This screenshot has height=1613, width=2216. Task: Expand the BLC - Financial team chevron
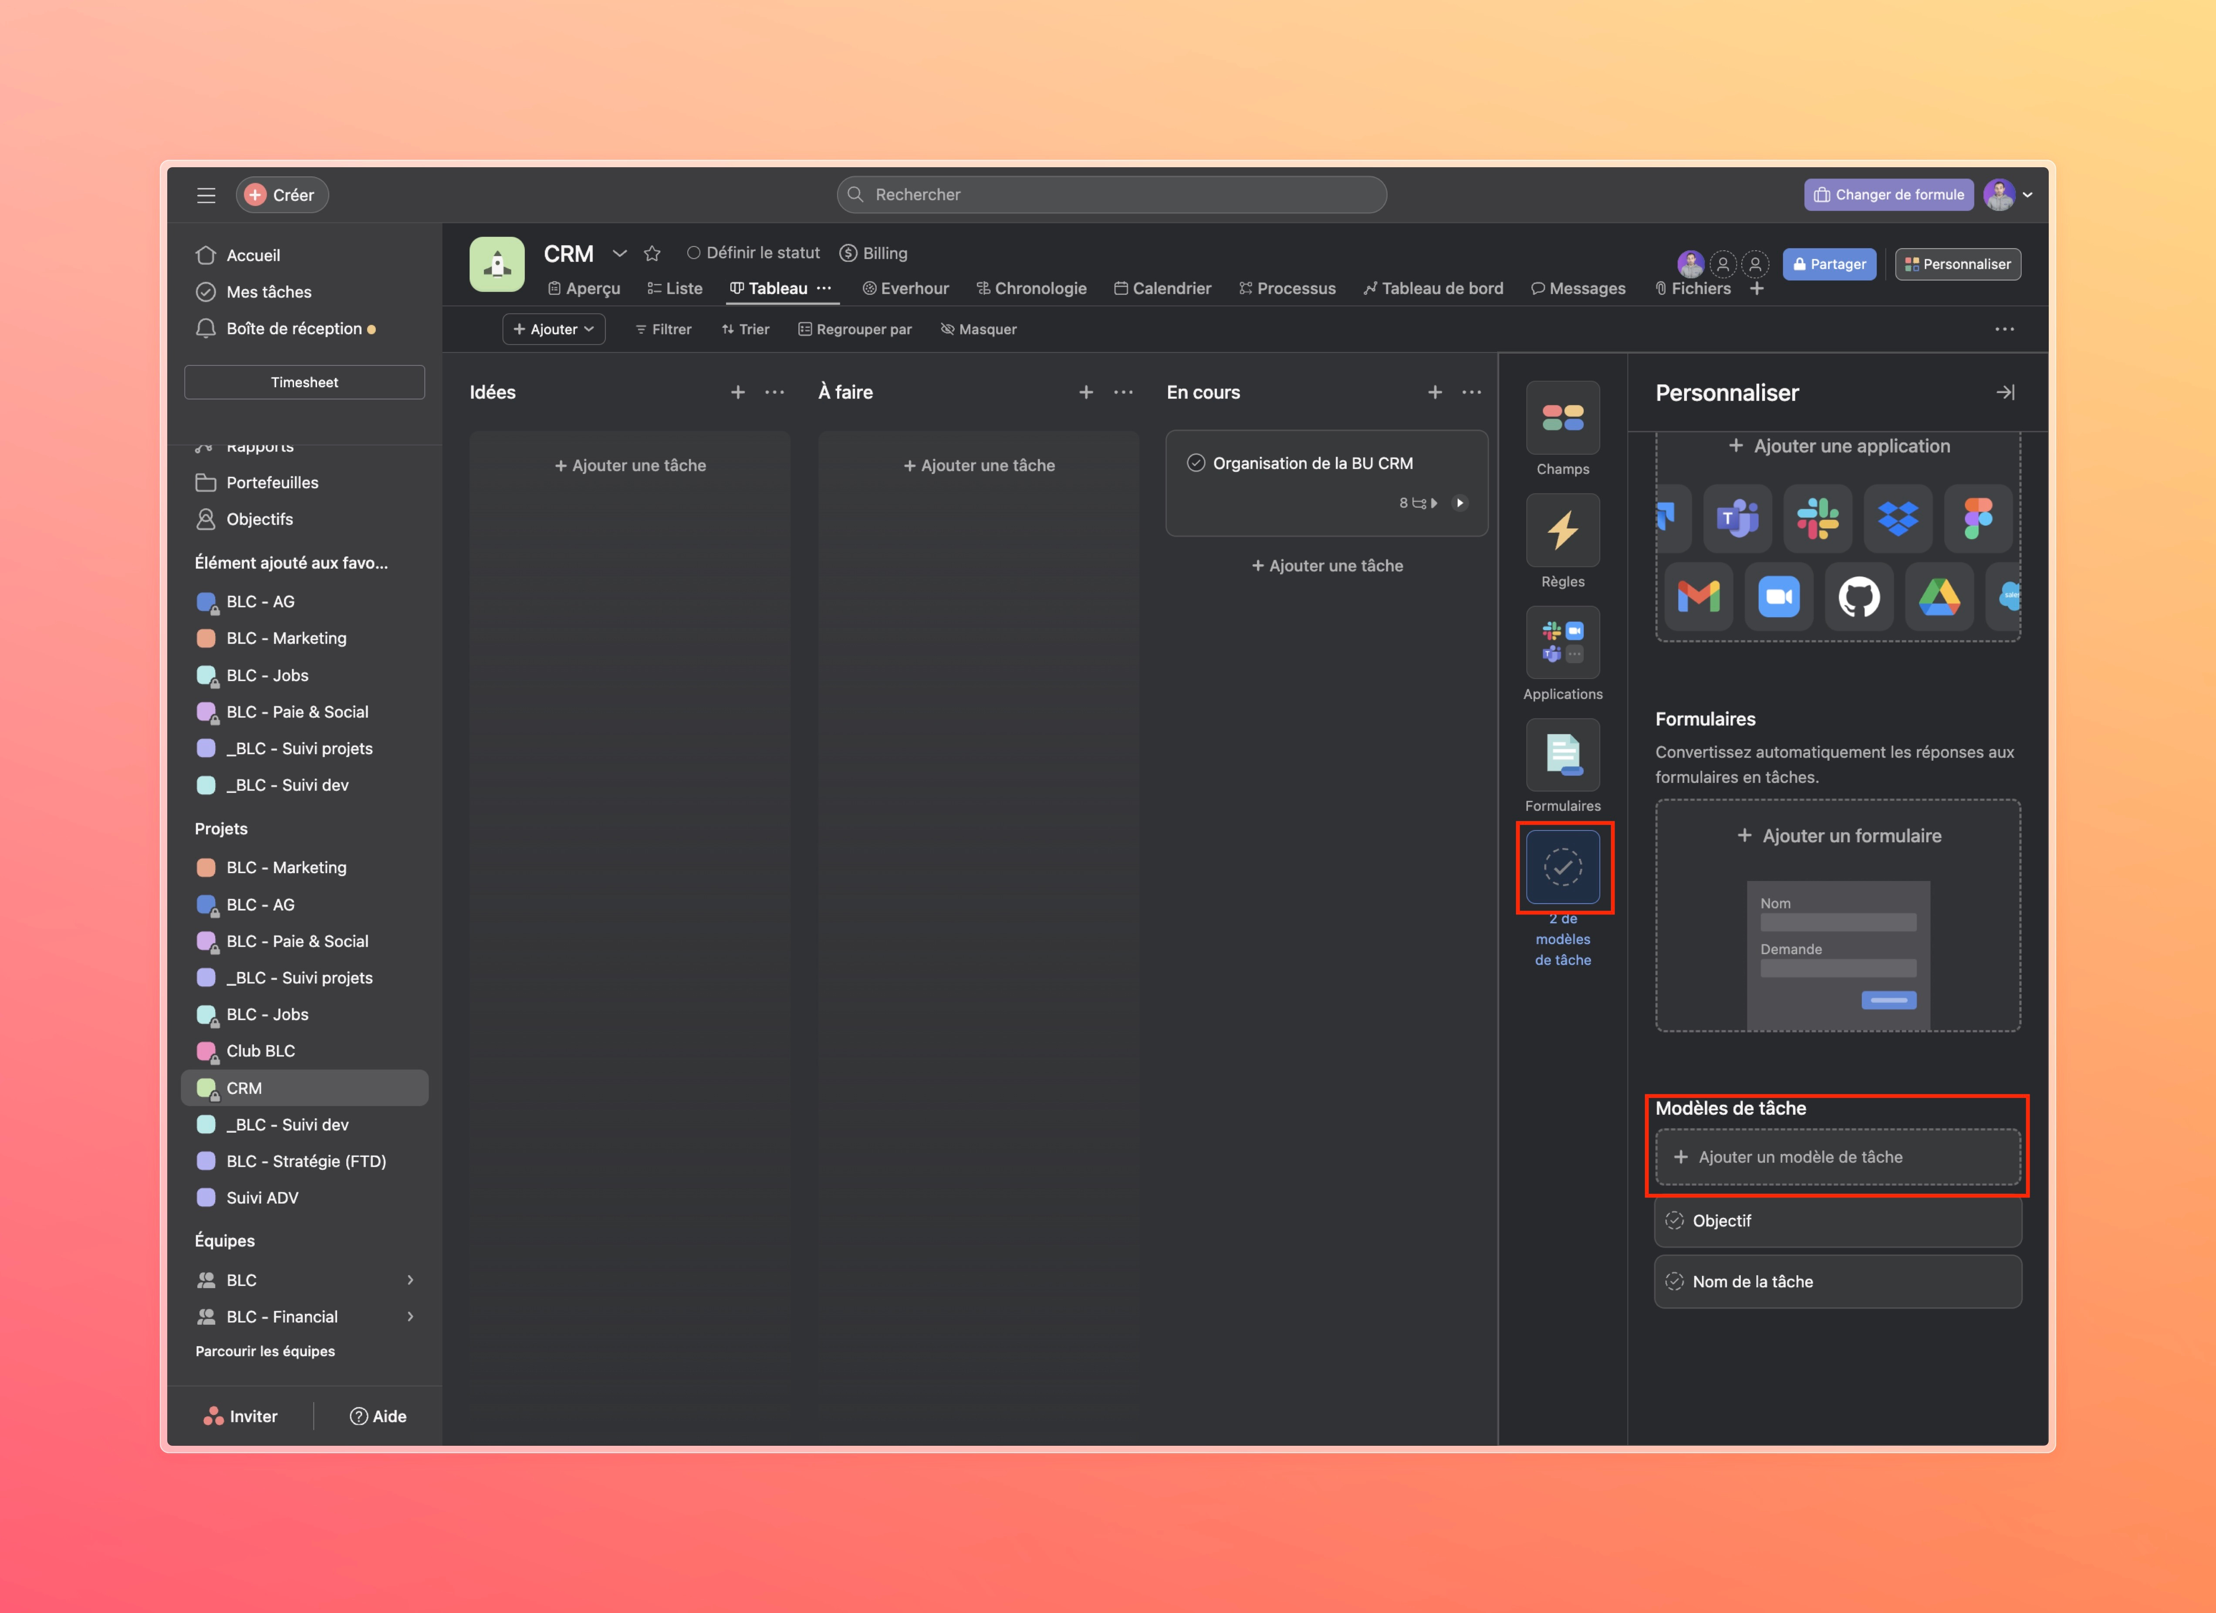pyautogui.click(x=410, y=1317)
